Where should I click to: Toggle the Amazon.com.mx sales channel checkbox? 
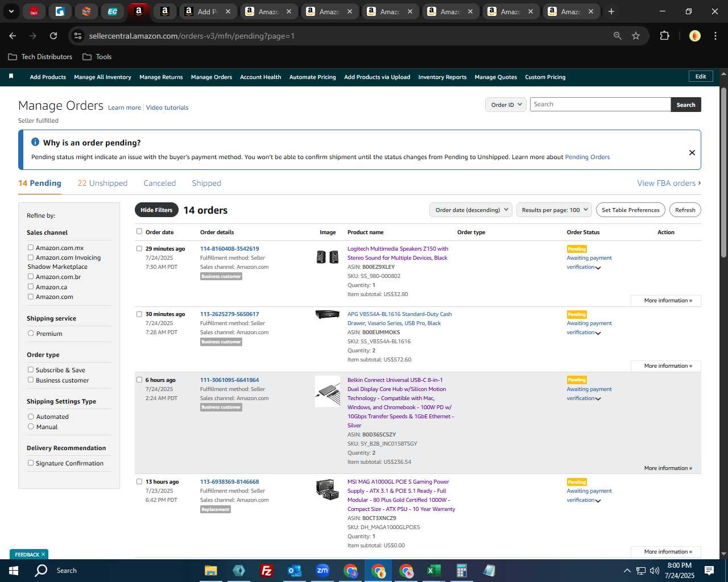[x=31, y=247]
